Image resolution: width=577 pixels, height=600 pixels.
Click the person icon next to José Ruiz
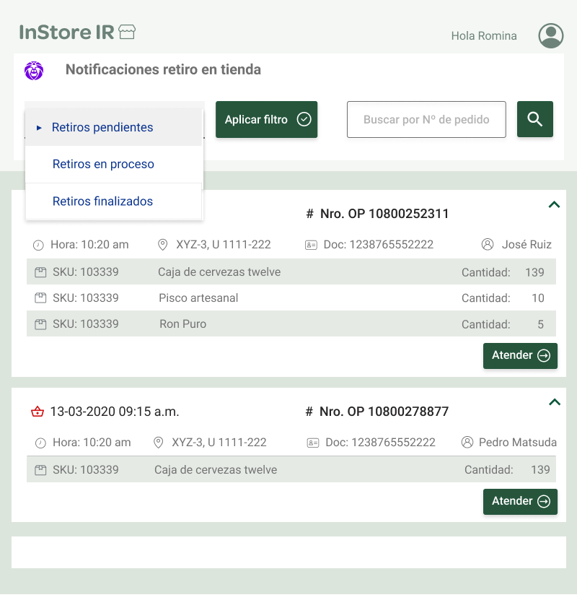tap(489, 245)
